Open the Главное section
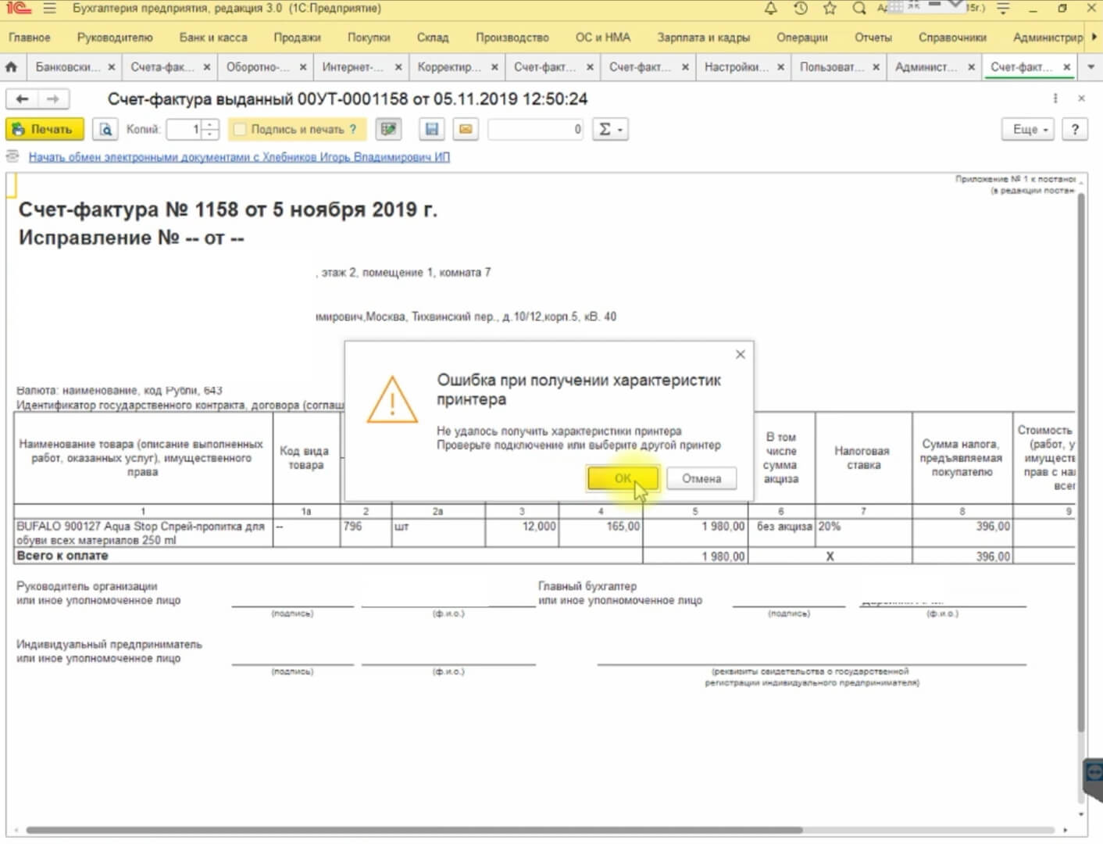This screenshot has height=844, width=1103. click(30, 38)
